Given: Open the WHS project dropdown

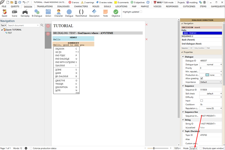Looking at the screenshot, I should (158, 2).
